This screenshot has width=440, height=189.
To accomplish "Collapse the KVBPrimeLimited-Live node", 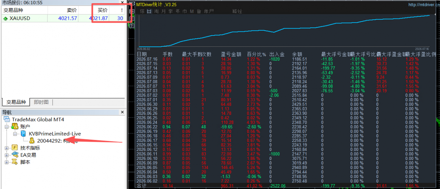I will [x=15, y=134].
